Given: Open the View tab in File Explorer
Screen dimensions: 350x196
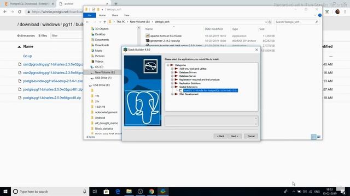Looking at the screenshot, I should [127, 15].
